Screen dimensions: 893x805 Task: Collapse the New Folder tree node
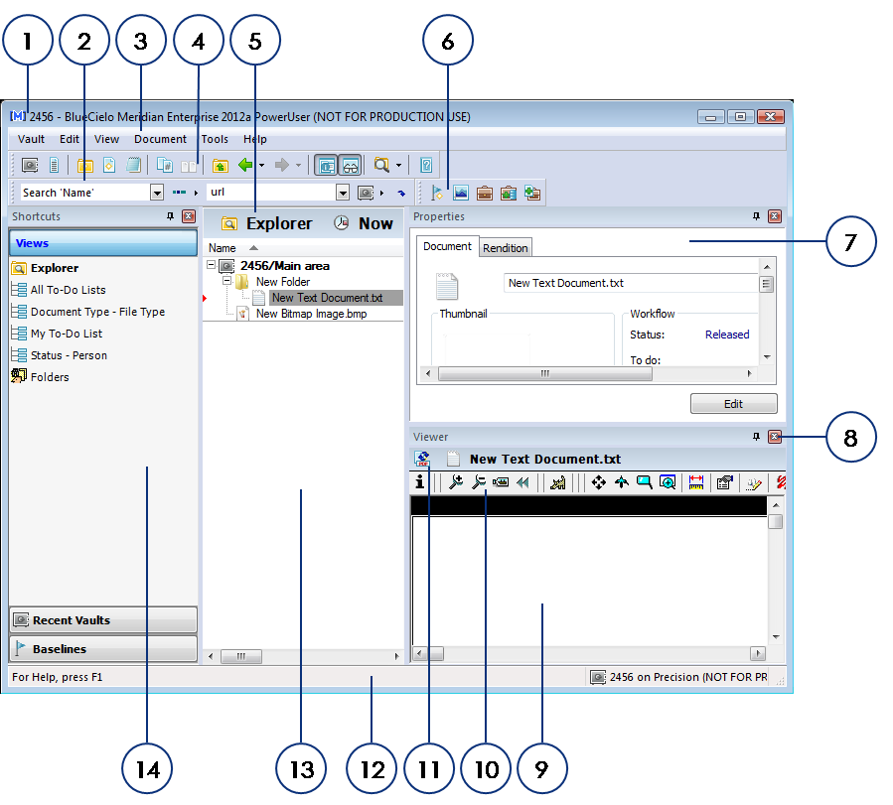point(226,281)
